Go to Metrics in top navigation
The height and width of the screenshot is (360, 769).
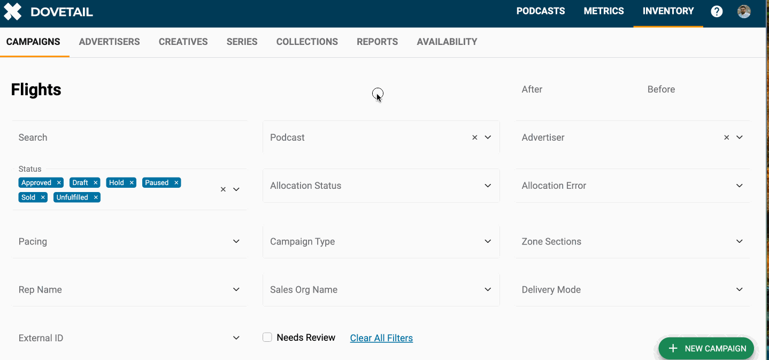point(604,11)
